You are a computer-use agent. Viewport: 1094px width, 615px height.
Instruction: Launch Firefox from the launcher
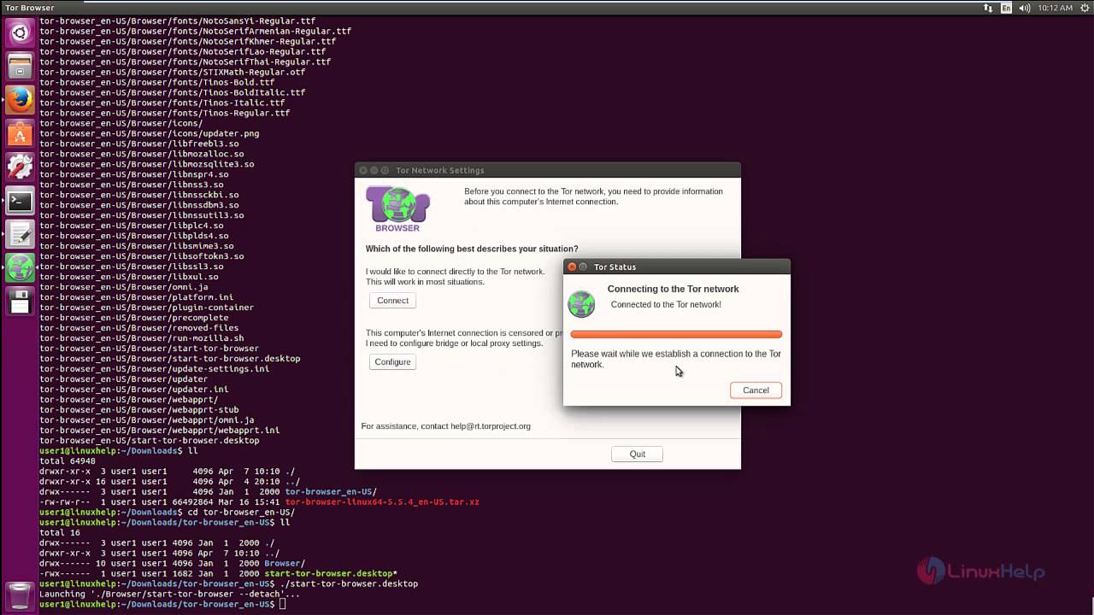(x=20, y=100)
